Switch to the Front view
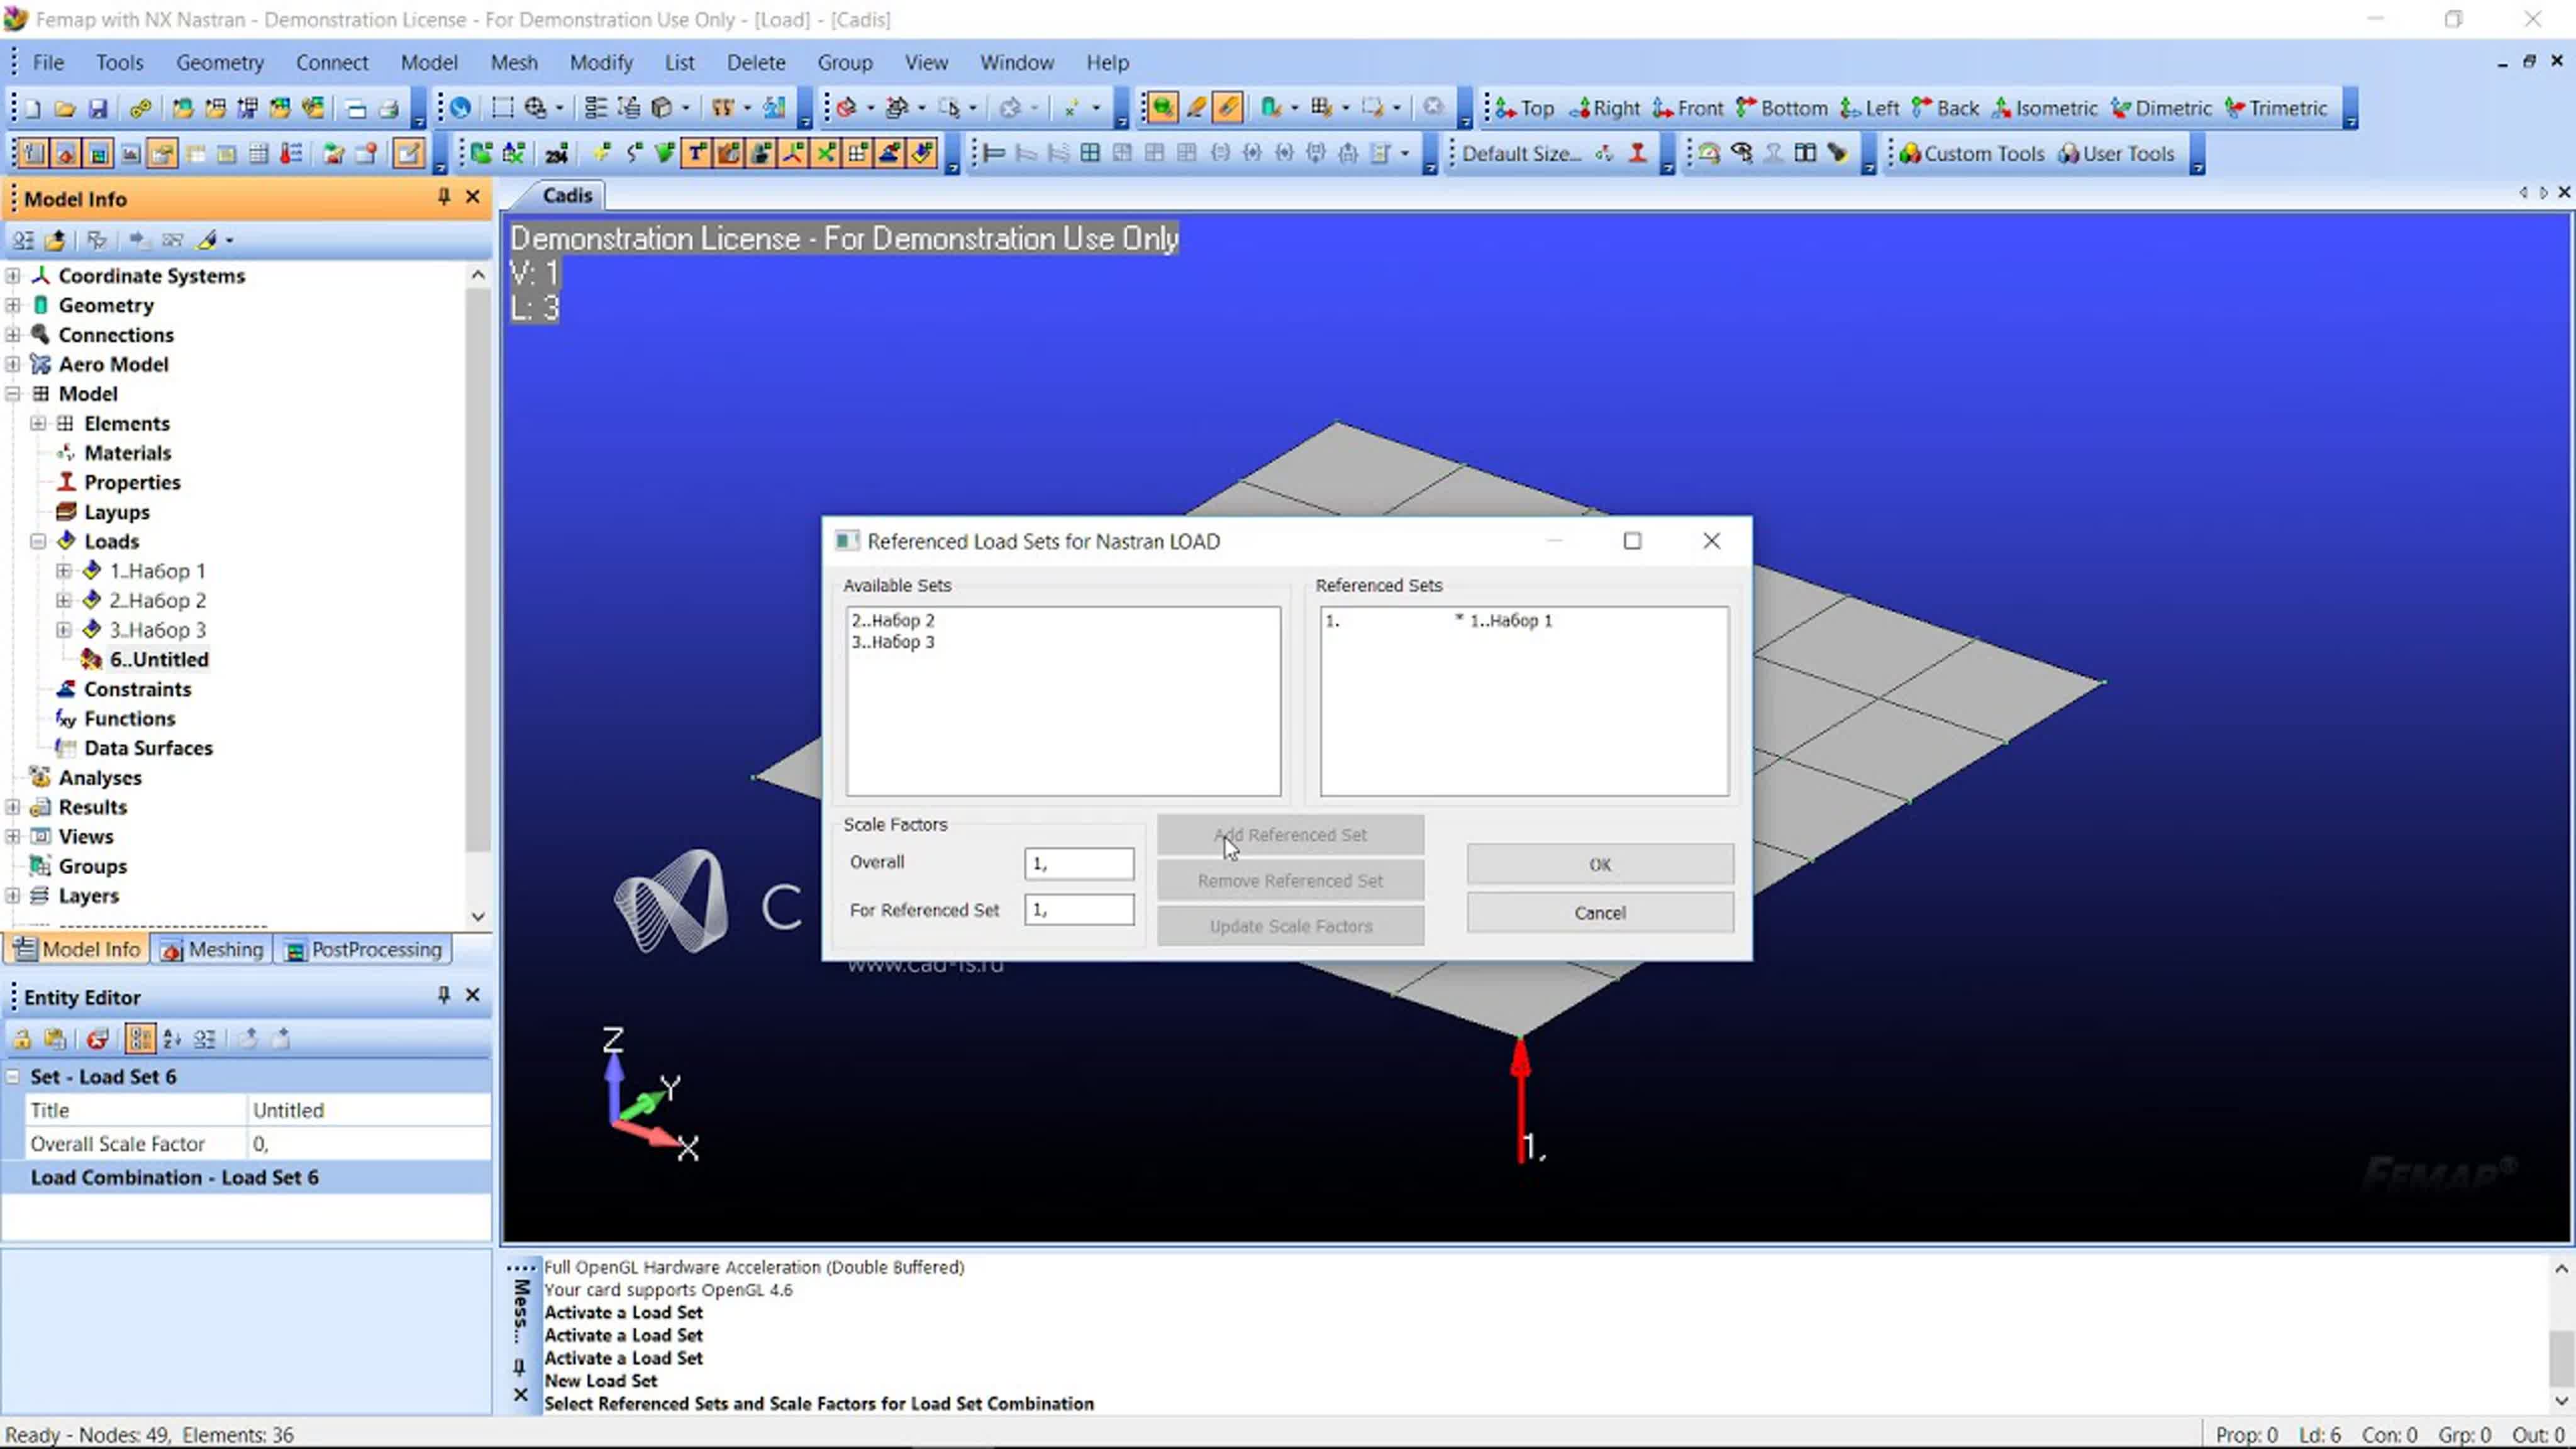2576x1449 pixels. click(x=1688, y=108)
